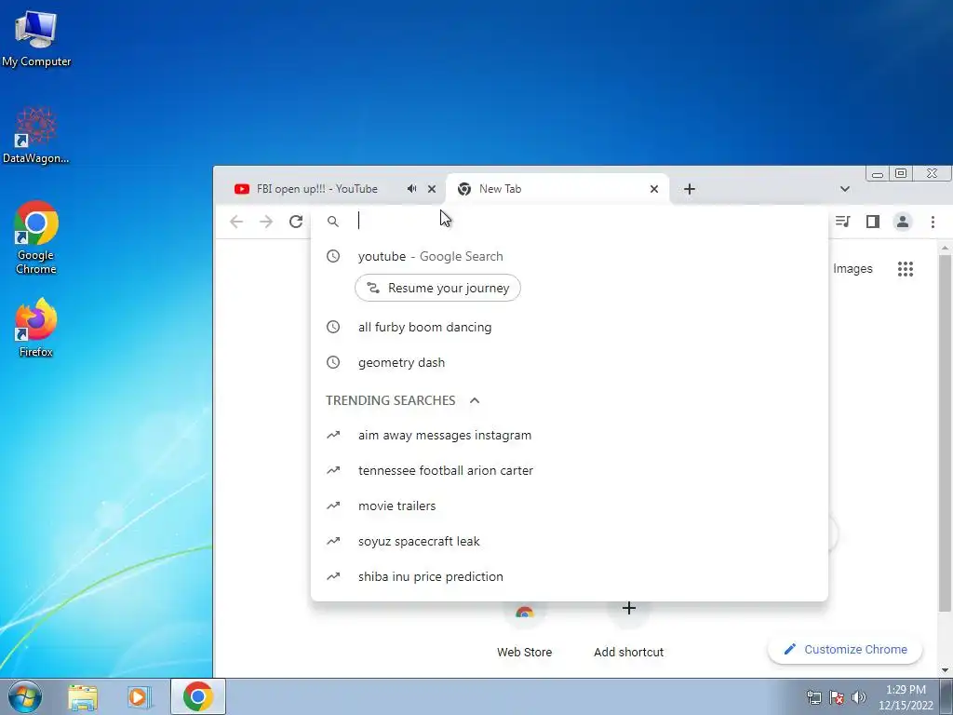This screenshot has height=715, width=953.
Task: Open the Images link
Action: click(x=852, y=269)
